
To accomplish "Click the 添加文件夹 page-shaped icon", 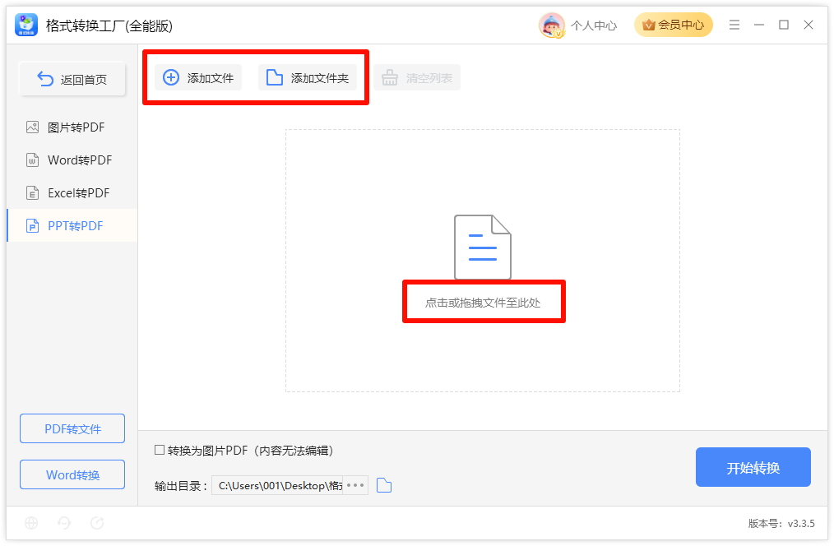I will tap(275, 77).
